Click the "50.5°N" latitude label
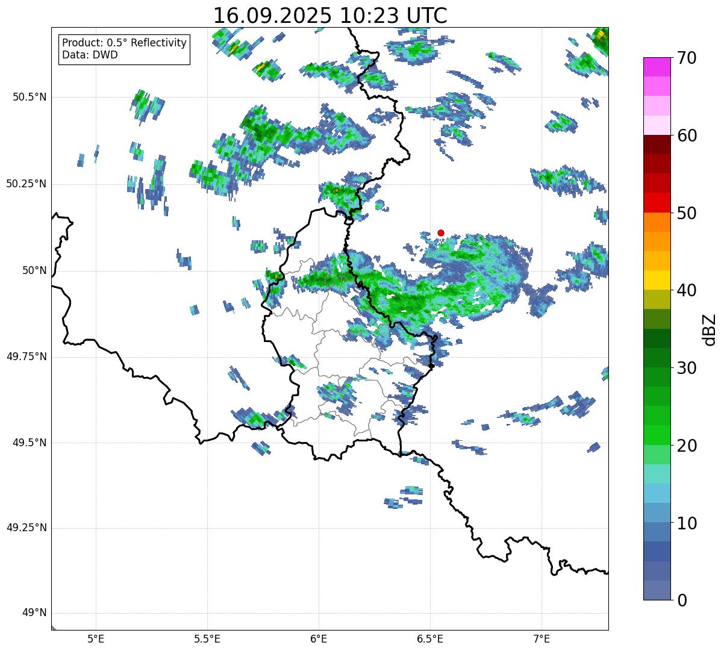This screenshot has height=651, width=724. (x=30, y=97)
